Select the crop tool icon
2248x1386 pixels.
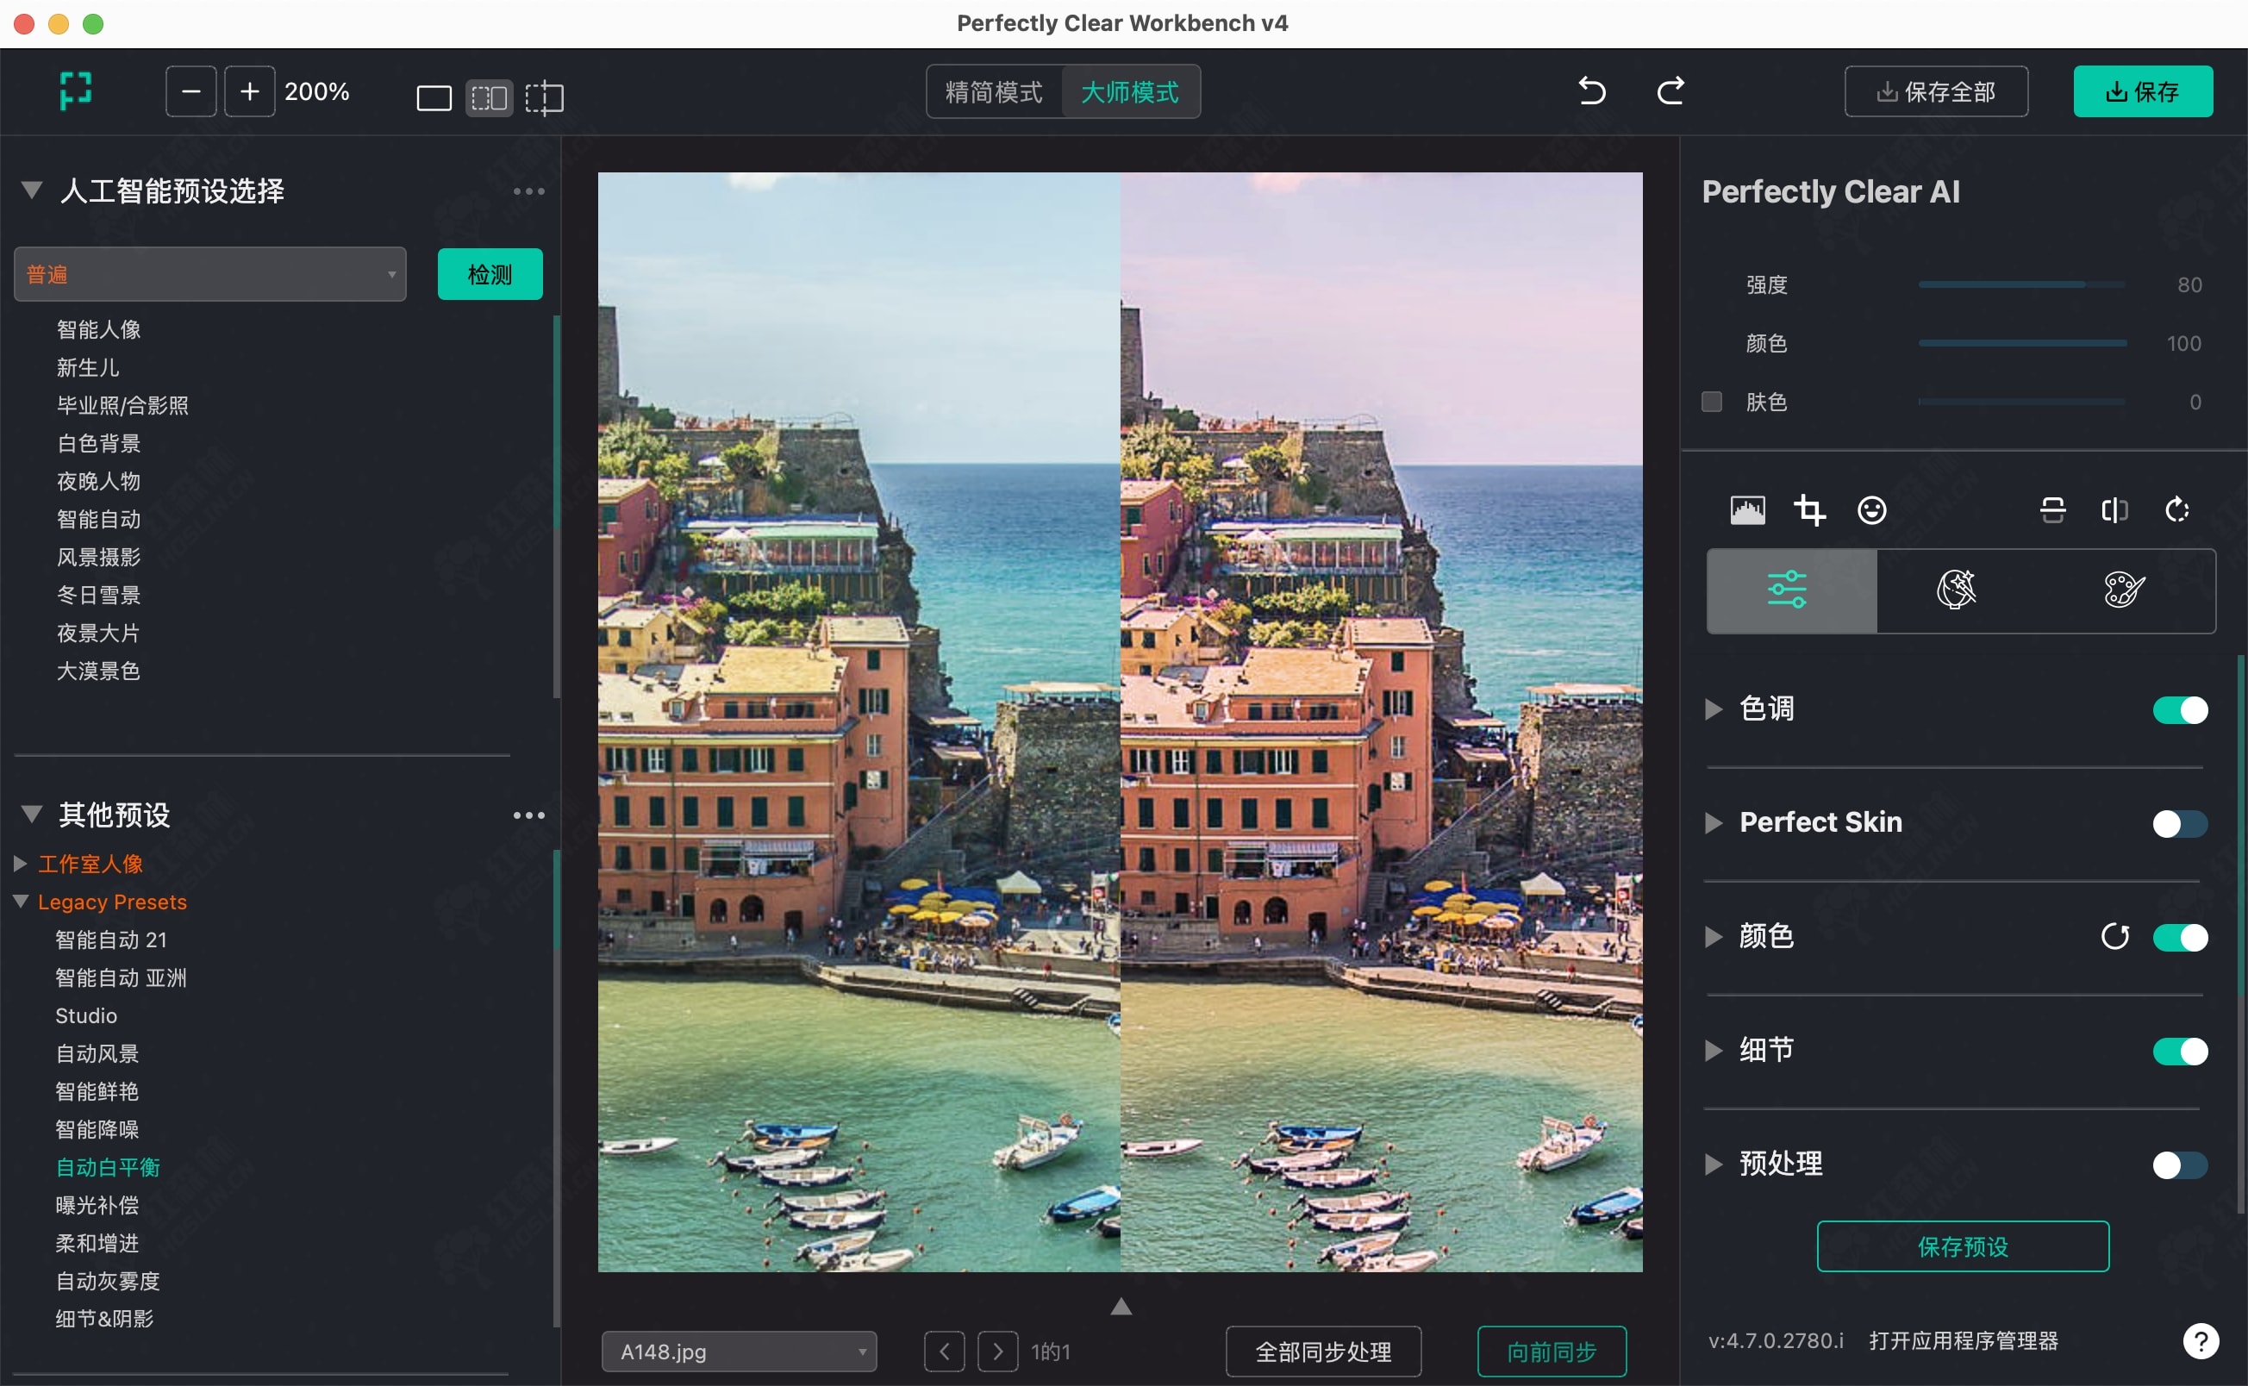[1809, 509]
